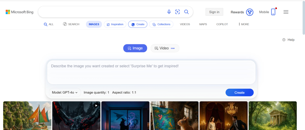Open the sailboat village thumbnail
Image resolution: width=305 pixels, height=130 pixels.
coord(27,116)
